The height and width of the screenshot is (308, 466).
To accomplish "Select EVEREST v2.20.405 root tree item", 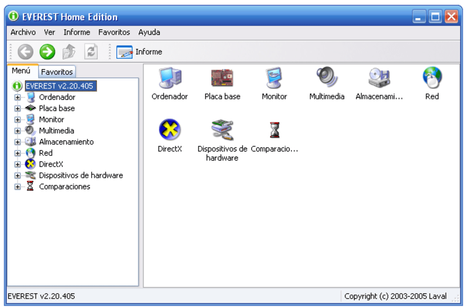I will point(60,86).
